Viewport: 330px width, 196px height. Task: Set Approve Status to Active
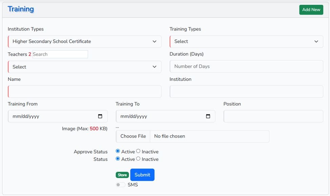(118, 151)
